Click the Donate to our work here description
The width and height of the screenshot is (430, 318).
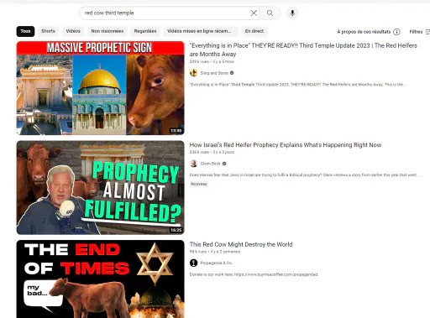coord(254,274)
